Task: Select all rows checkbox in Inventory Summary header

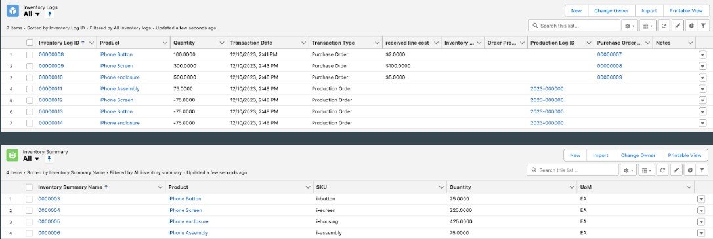Action: (29, 187)
